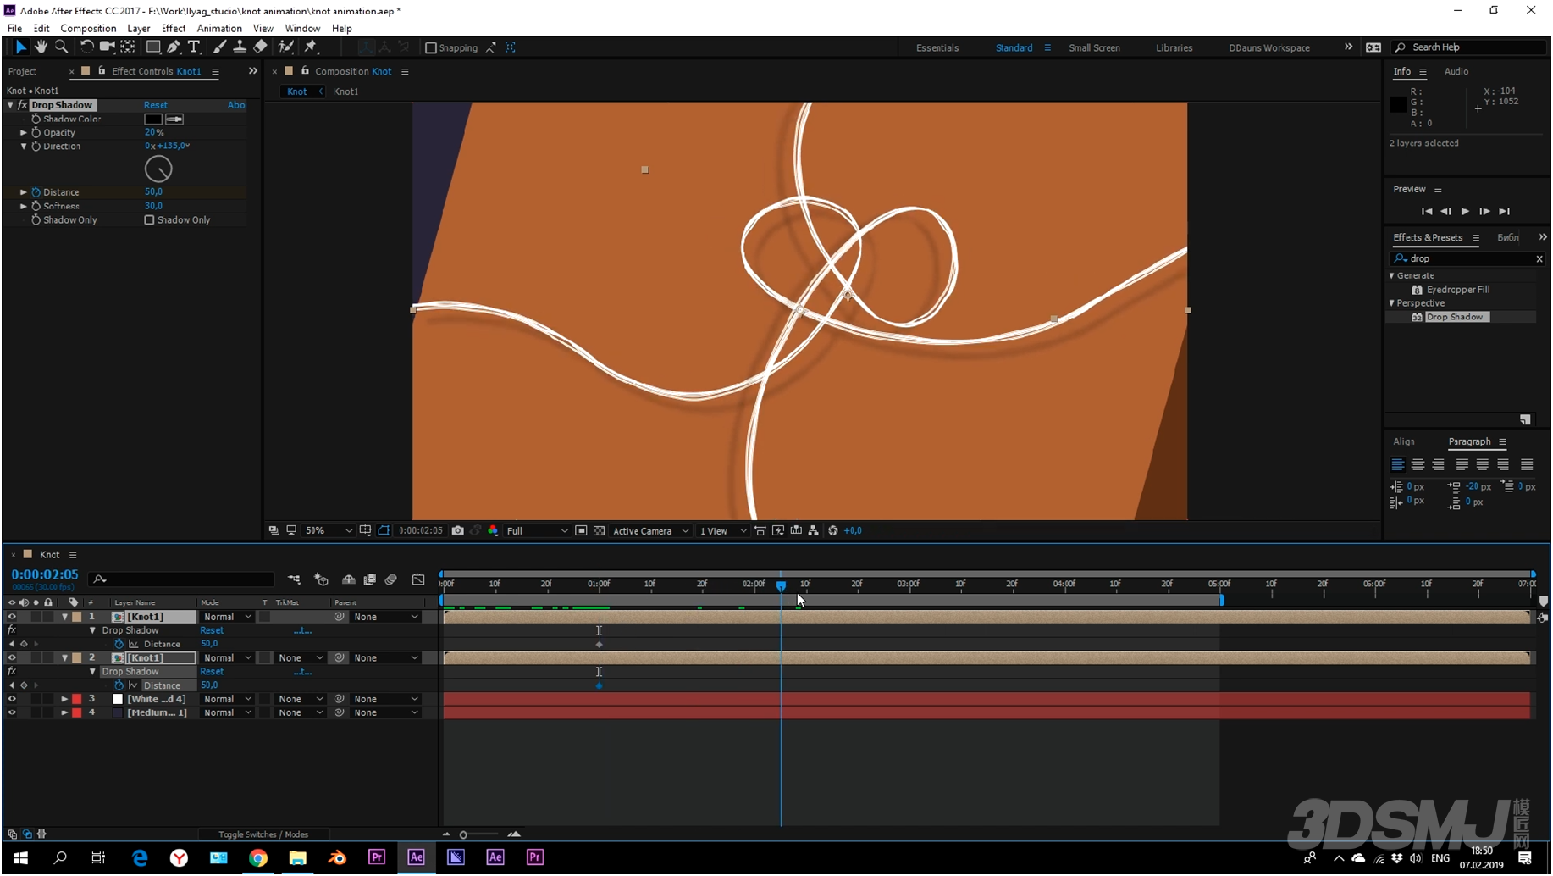Select the Rotation tool

point(86,47)
